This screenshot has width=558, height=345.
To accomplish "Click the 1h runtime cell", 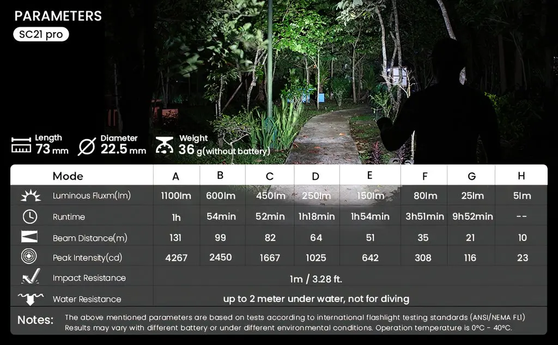I will 176,217.
